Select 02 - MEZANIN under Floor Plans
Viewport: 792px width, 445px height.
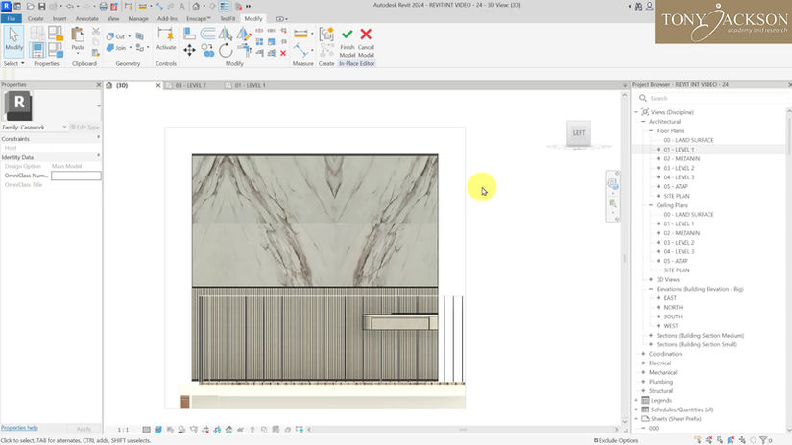click(682, 158)
